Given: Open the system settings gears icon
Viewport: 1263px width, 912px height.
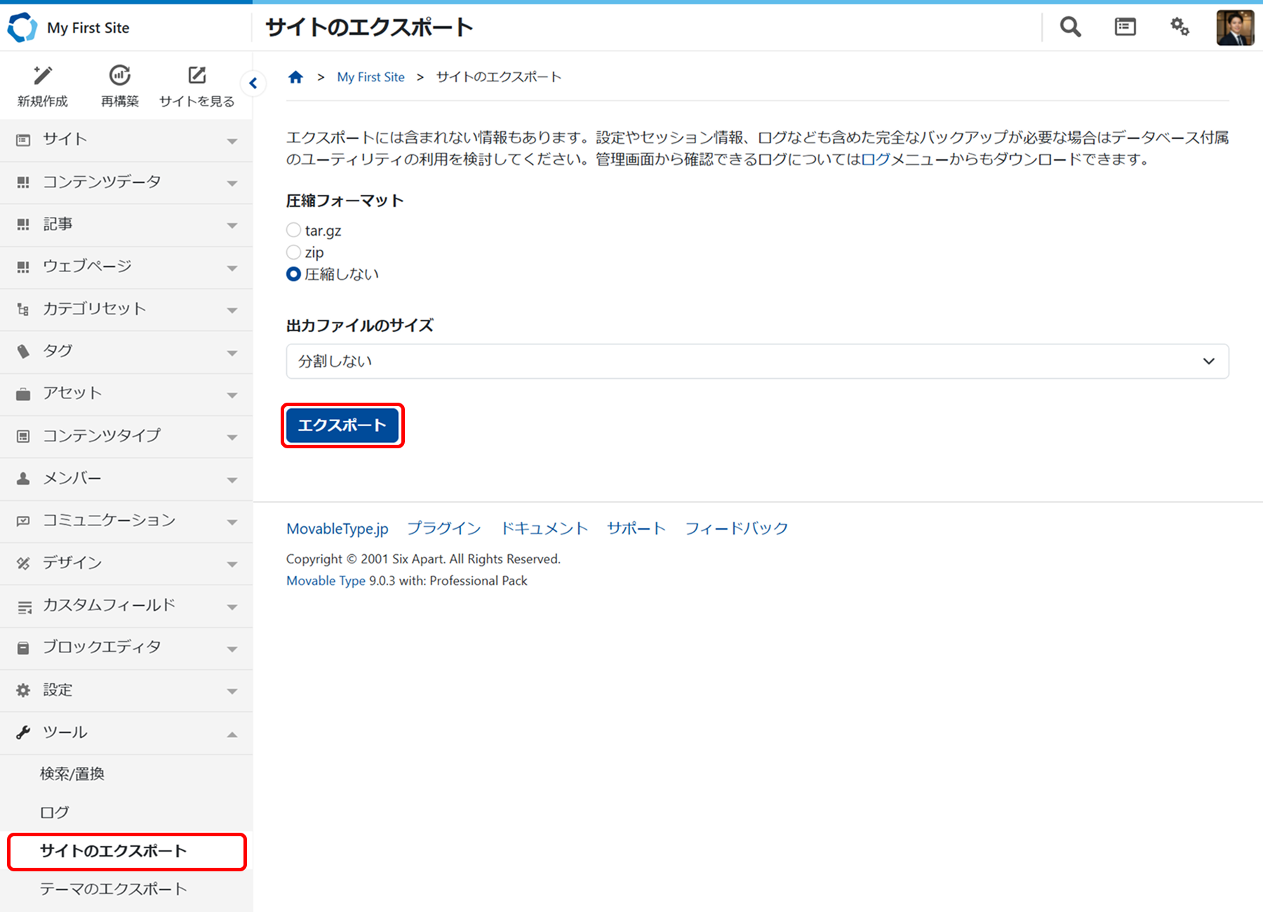Looking at the screenshot, I should coord(1180,27).
